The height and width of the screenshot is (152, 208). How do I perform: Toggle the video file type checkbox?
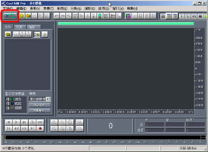click(x=8, y=108)
